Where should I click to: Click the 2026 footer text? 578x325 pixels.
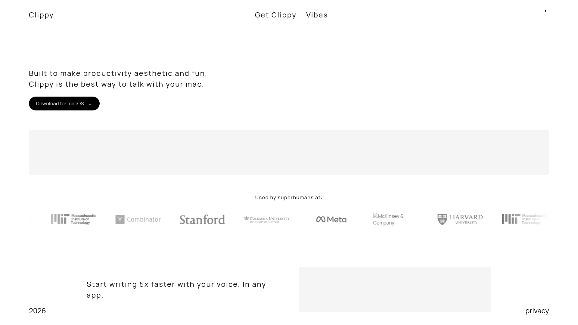coord(37,311)
